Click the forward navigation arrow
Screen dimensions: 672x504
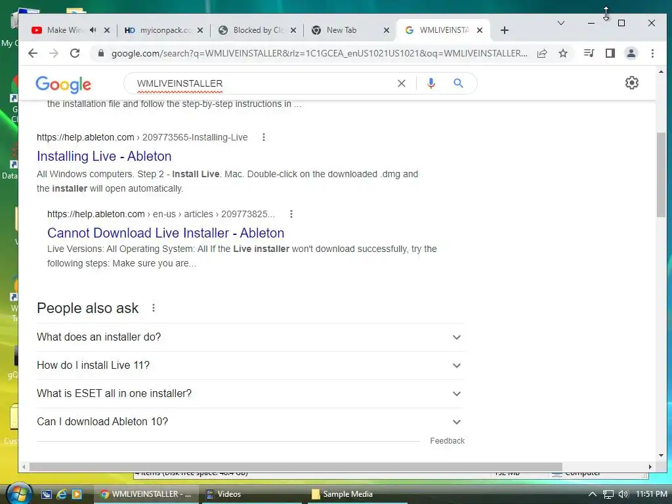pyautogui.click(x=54, y=53)
